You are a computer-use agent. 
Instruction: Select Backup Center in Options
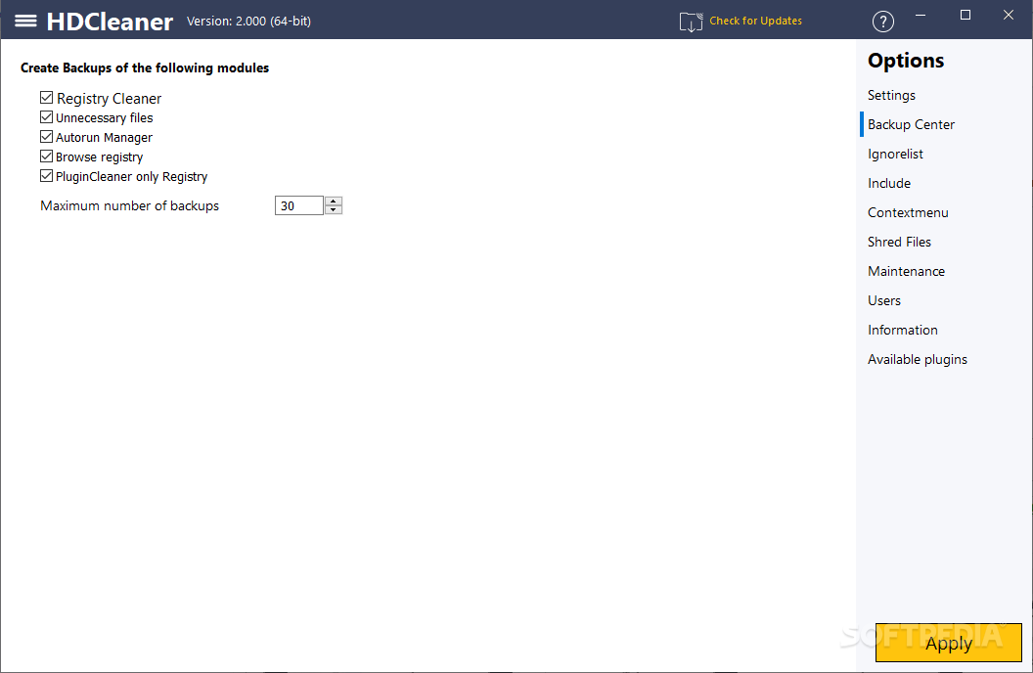click(x=911, y=124)
